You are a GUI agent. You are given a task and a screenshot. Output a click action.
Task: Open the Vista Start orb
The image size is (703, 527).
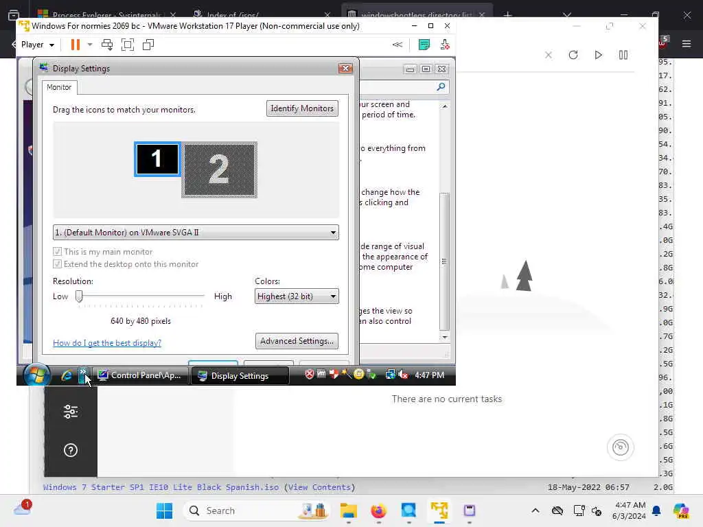[37, 375]
